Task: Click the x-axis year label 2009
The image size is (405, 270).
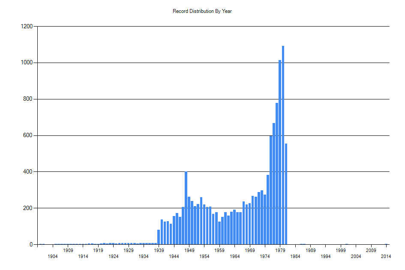Action: (x=371, y=250)
